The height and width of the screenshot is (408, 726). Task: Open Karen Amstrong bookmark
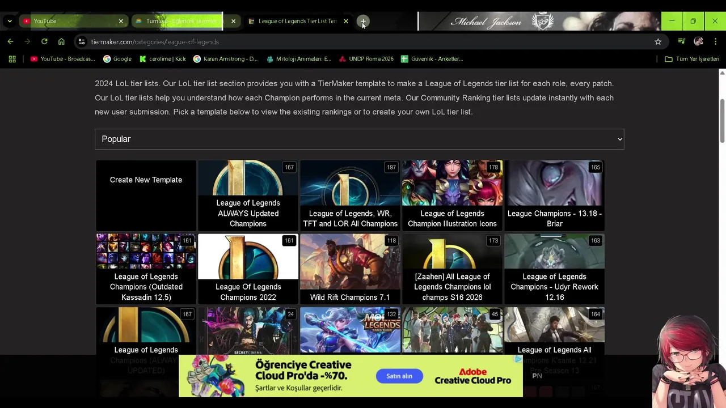point(225,59)
